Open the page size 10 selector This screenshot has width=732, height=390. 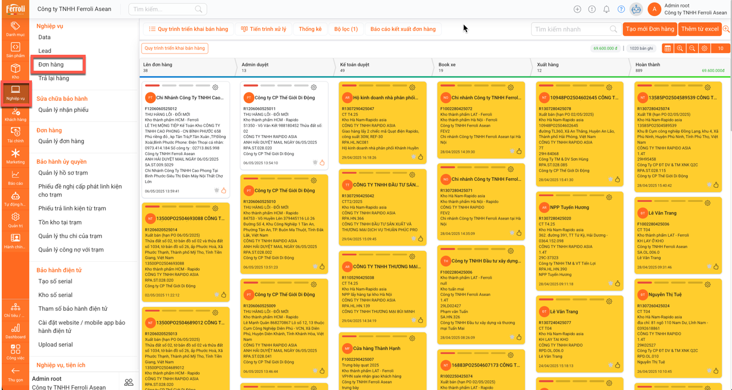[x=721, y=48]
